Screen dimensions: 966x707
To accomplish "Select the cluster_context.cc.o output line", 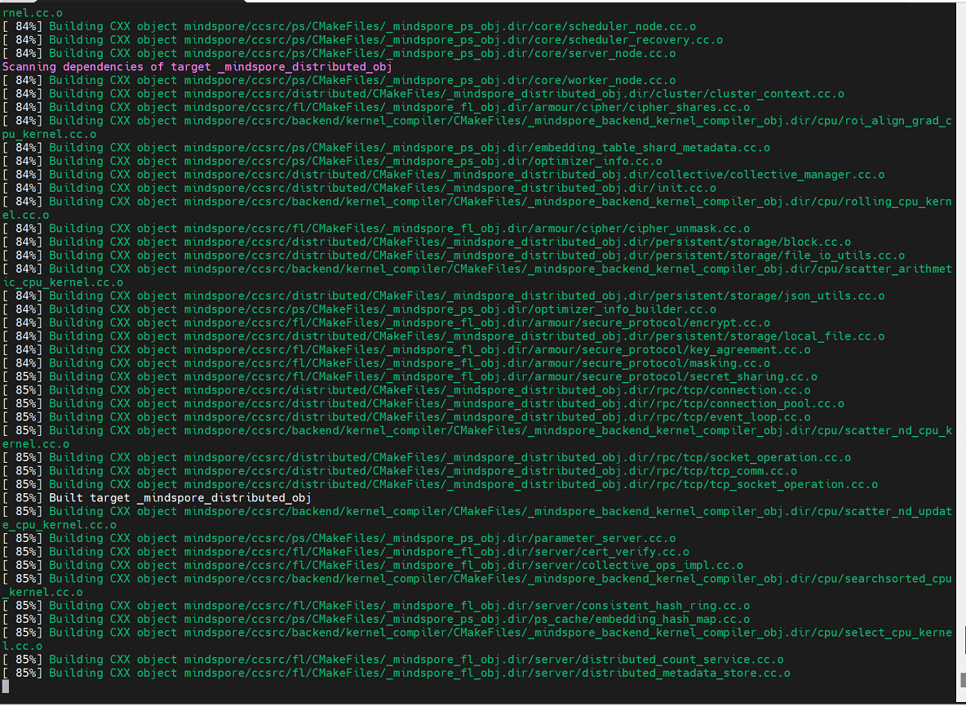I will point(423,94).
